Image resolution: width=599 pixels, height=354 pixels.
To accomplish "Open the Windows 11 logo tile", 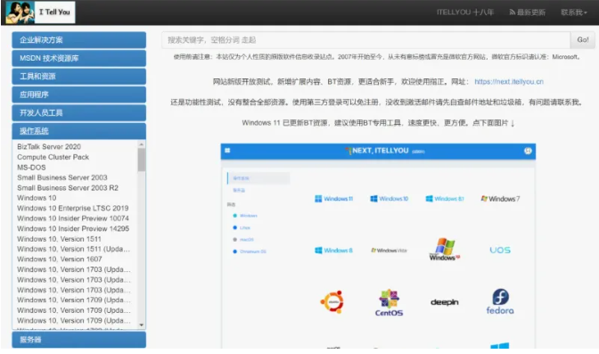I will [334, 199].
